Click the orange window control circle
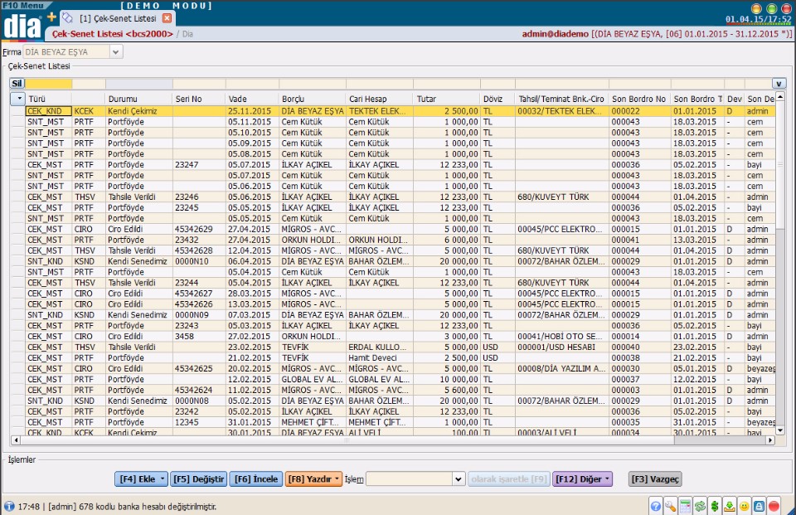The height and width of the screenshot is (515, 796). pos(756,8)
